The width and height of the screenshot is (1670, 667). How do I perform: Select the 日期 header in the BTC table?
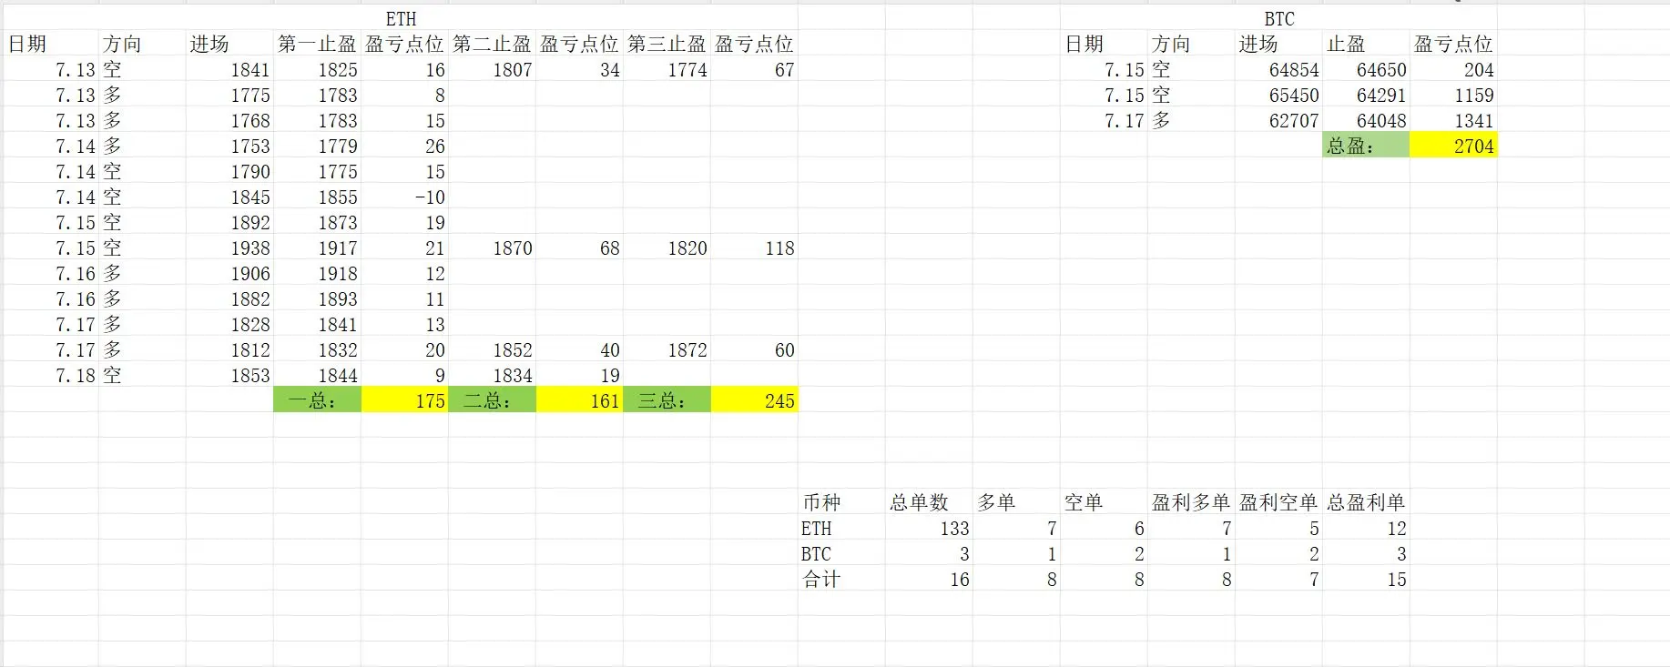(x=1104, y=44)
